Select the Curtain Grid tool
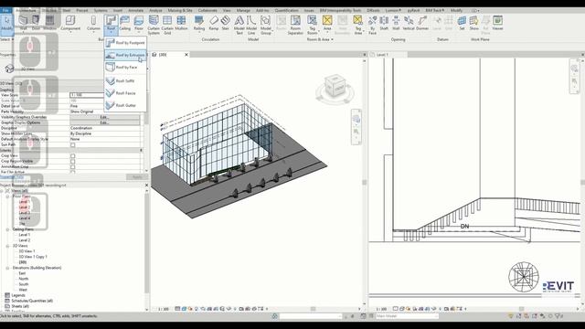The width and height of the screenshot is (585, 329). 167,25
